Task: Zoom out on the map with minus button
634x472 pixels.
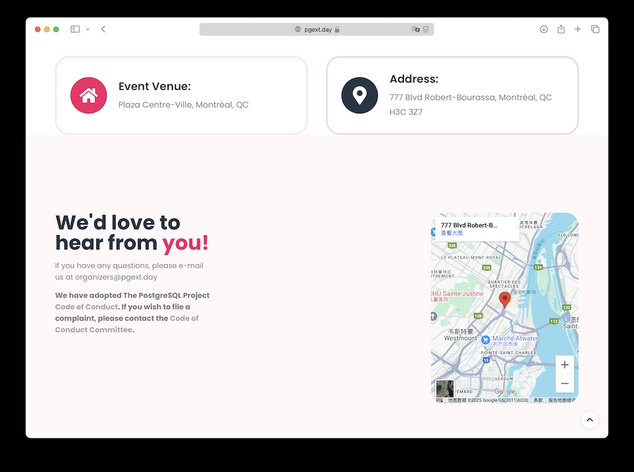Action: (x=564, y=383)
